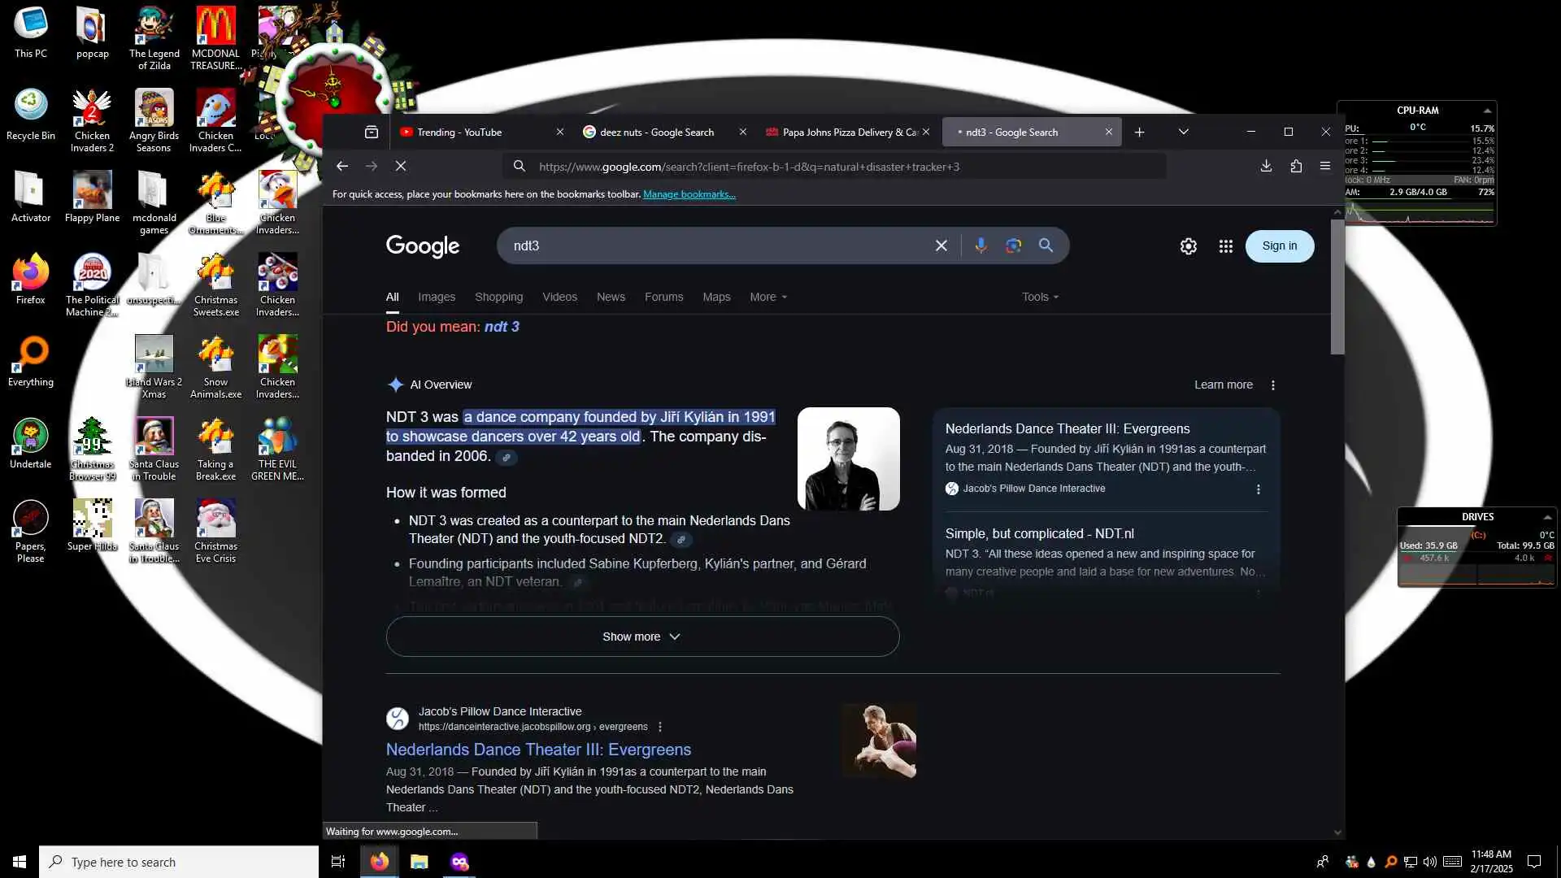Expand the More search filters dropdown
The image size is (1561, 878).
767,297
